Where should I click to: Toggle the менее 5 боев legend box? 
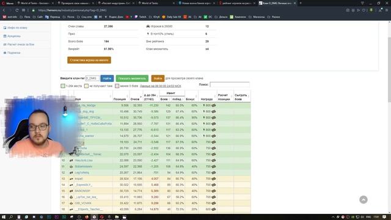point(117,86)
